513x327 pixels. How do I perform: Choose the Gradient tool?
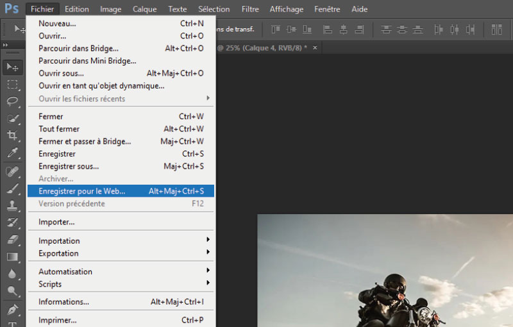pos(12,257)
